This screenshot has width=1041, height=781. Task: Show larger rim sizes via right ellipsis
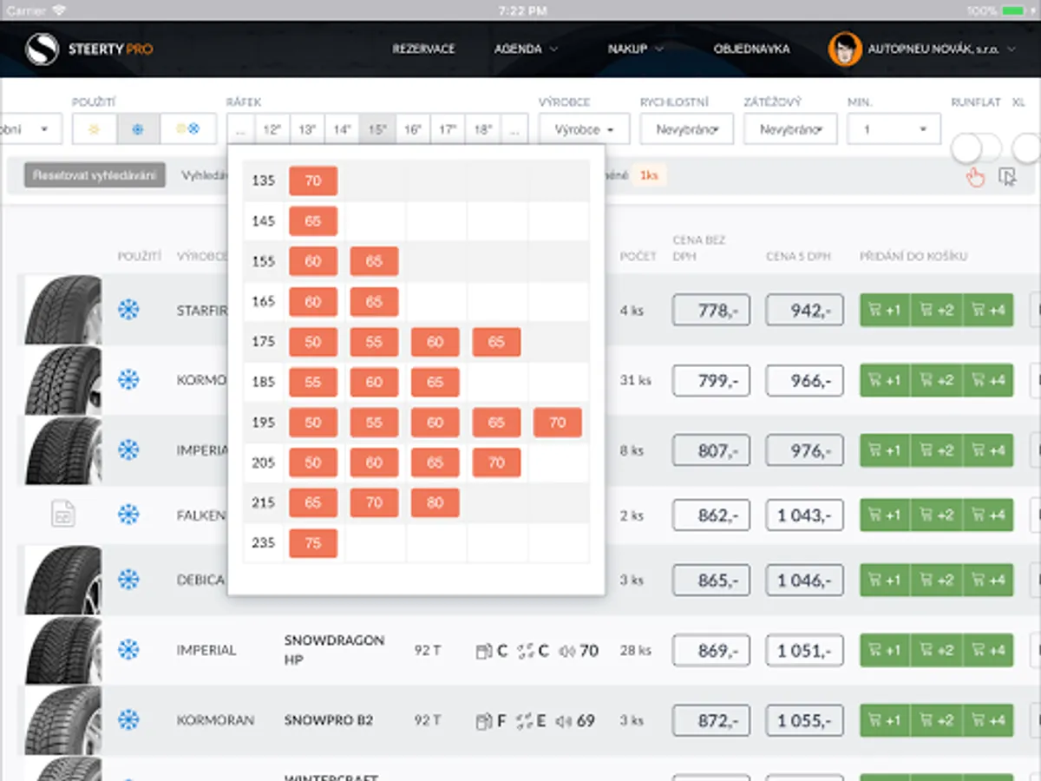[514, 129]
